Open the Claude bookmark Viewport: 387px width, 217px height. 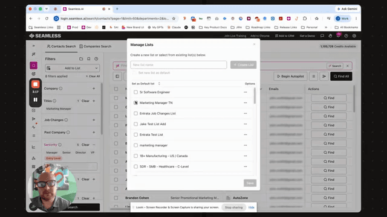174,27
